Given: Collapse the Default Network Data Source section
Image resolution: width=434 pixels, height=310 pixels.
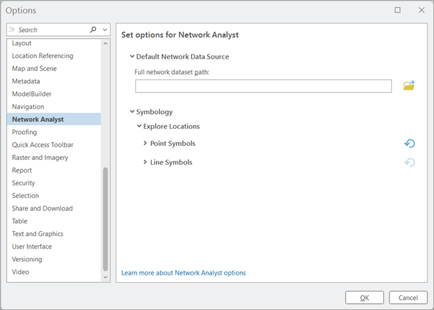Looking at the screenshot, I should coord(132,56).
